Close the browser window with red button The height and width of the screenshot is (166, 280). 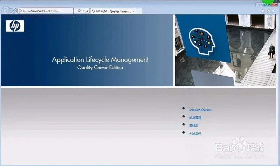pyautogui.click(x=274, y=5)
